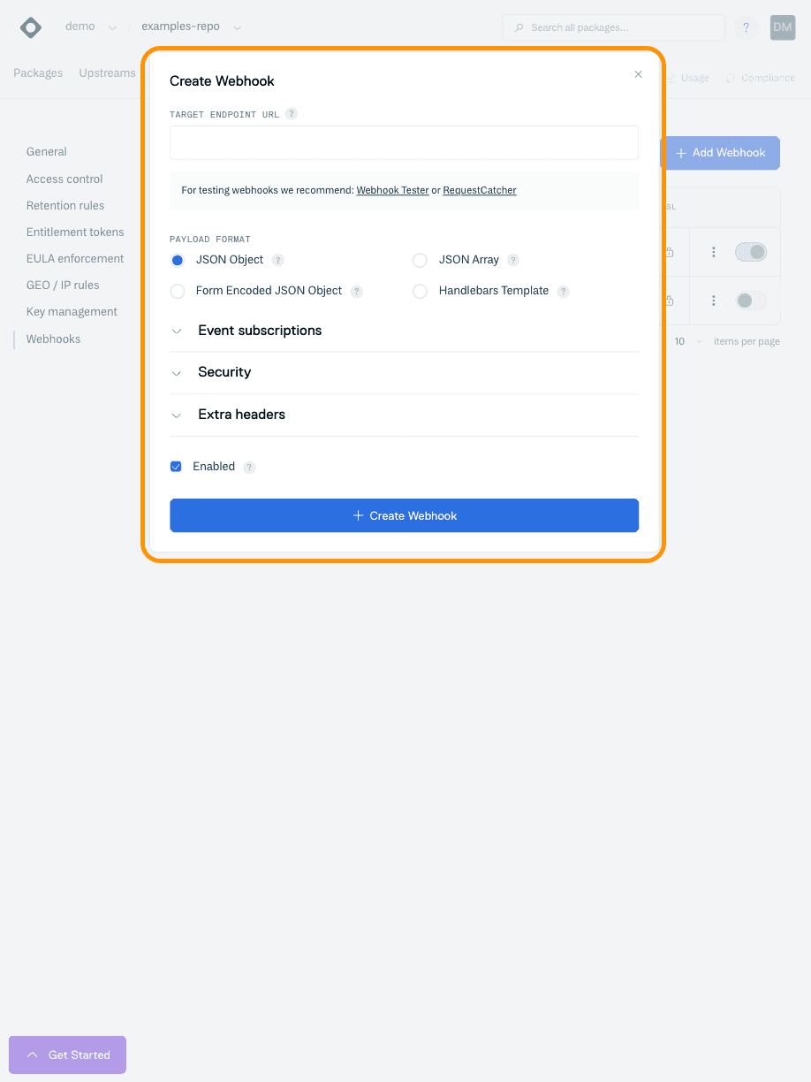This screenshot has width=811, height=1082.
Task: Open the Webhooks sidebar section
Action: tap(53, 339)
